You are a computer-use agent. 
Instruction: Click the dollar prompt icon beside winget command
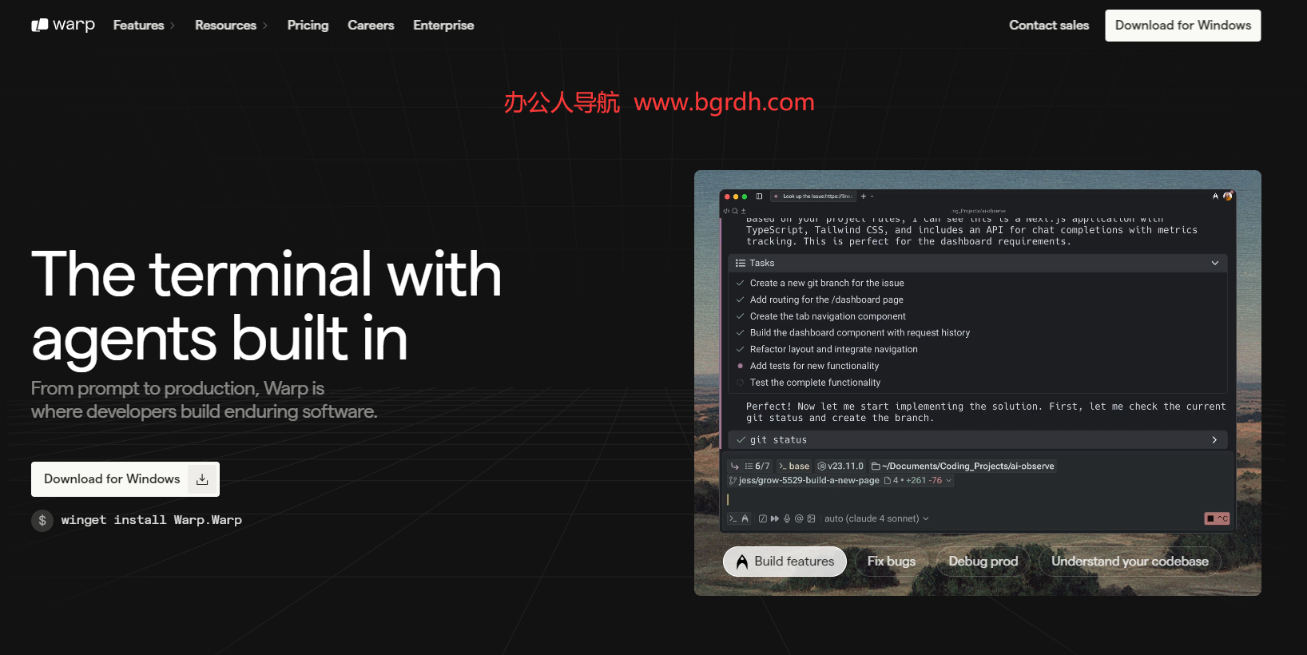(x=42, y=520)
